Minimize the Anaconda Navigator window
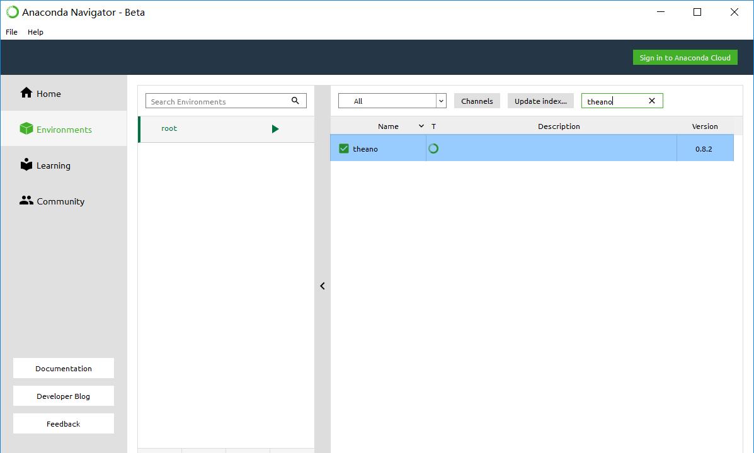 [x=661, y=12]
